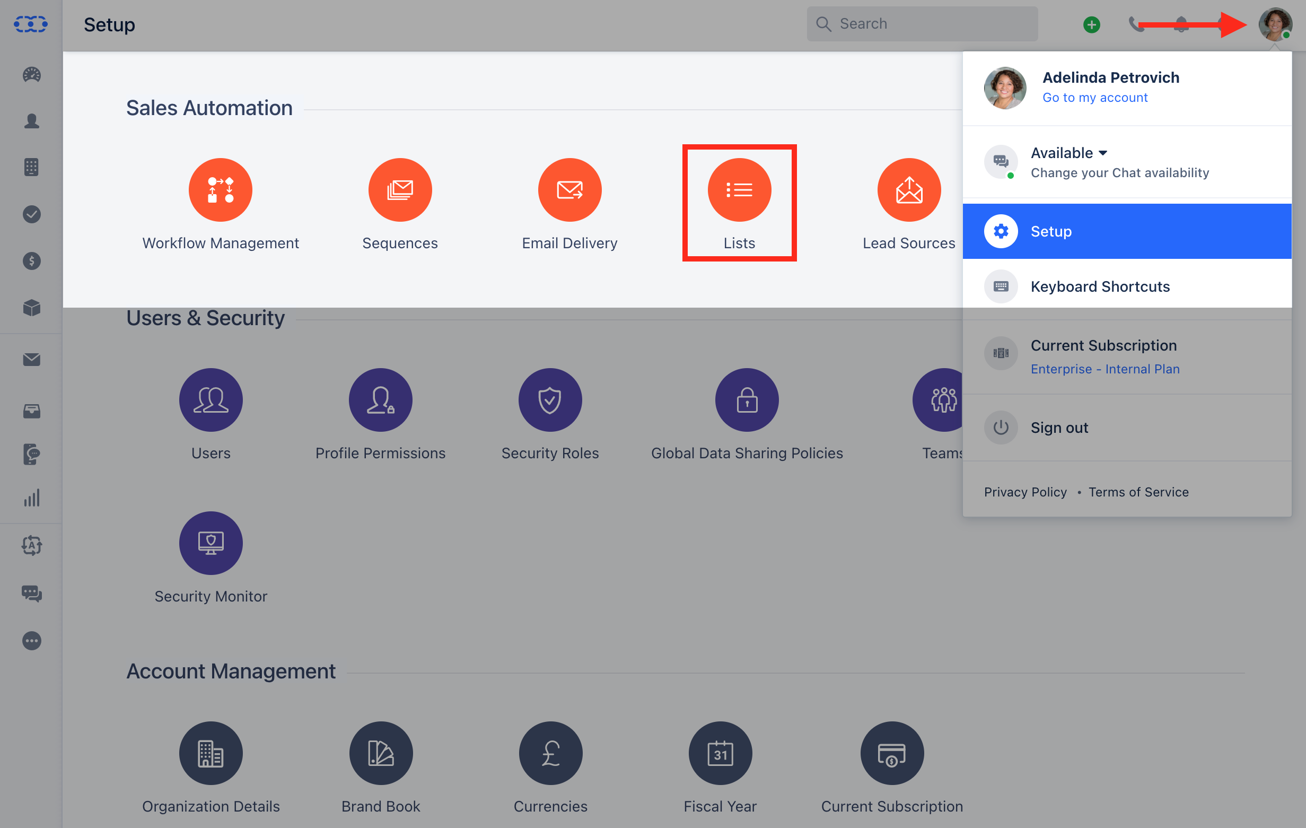Select Keyboard Shortcuts menu item

[x=1127, y=286]
